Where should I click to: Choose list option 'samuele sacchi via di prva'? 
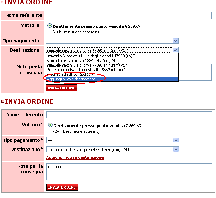tap(112, 65)
